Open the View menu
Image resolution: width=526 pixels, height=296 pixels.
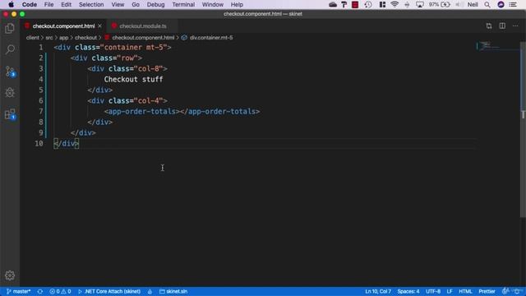pos(118,4)
